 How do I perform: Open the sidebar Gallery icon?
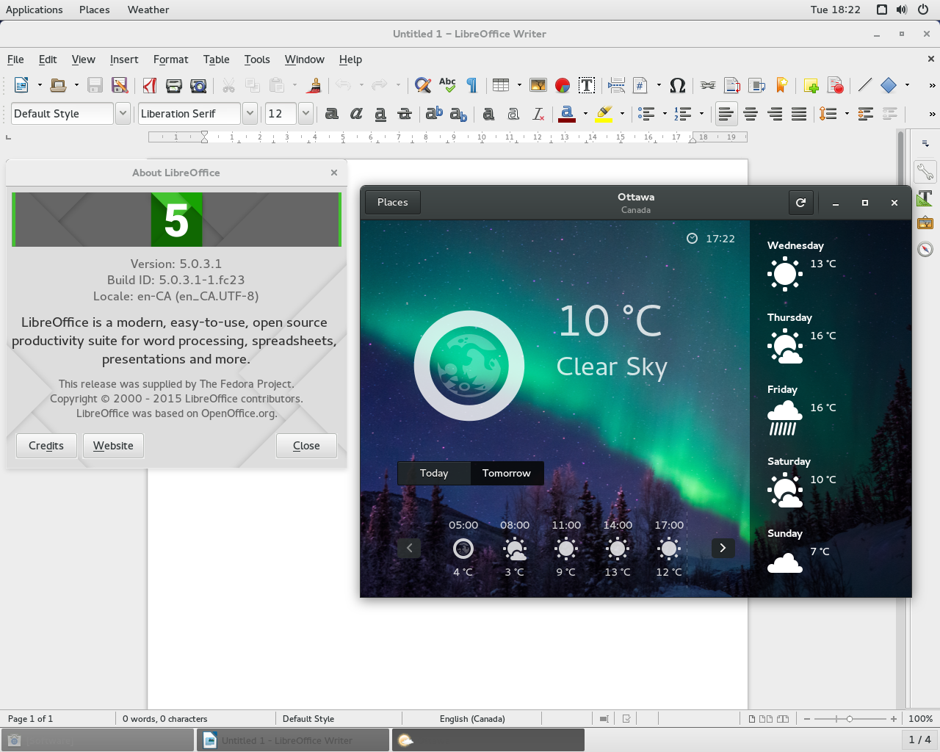tap(925, 223)
